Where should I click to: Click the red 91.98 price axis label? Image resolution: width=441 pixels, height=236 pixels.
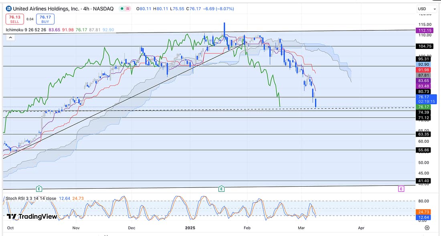pyautogui.click(x=424, y=70)
